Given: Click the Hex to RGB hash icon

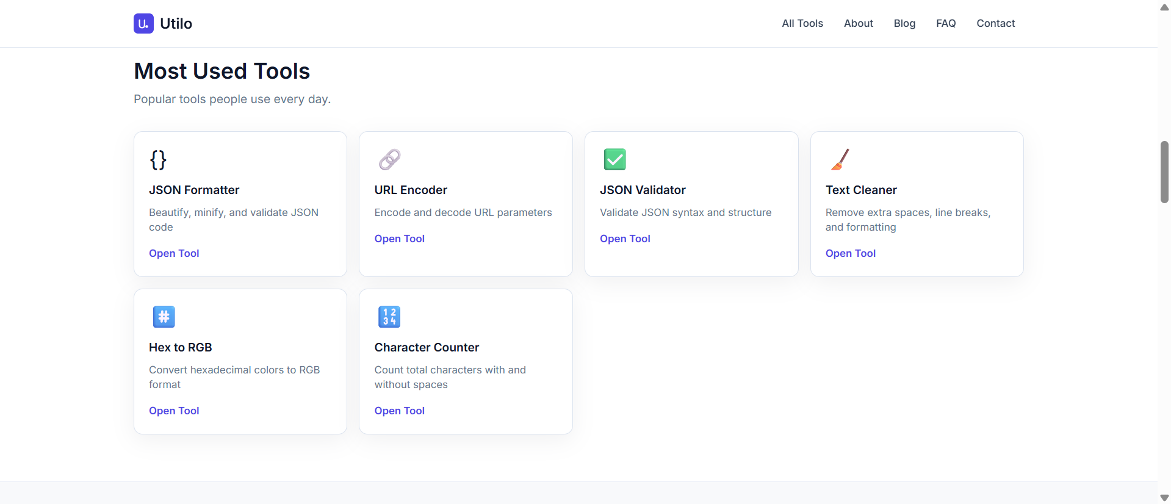Looking at the screenshot, I should coord(164,317).
